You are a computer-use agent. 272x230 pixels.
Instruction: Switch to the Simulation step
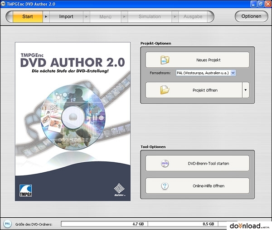pyautogui.click(x=150, y=17)
